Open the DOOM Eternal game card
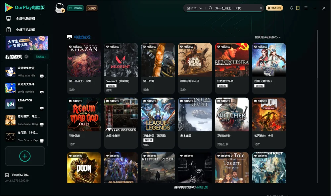 point(269,123)
